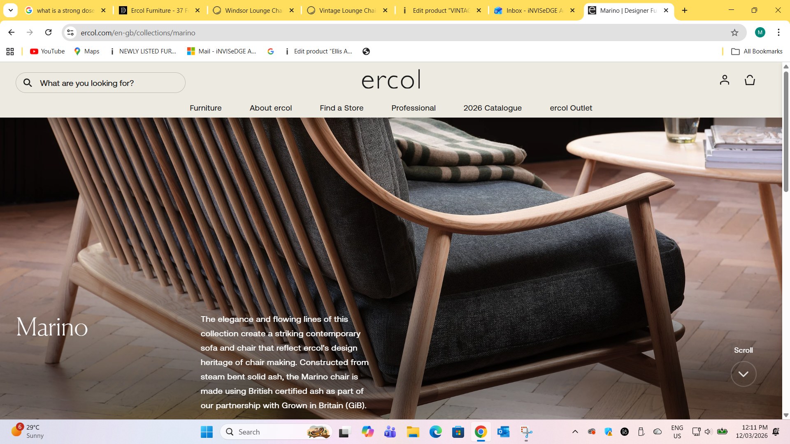The width and height of the screenshot is (790, 444).
Task: Open Snipping Tool from the taskbar
Action: pos(526,432)
